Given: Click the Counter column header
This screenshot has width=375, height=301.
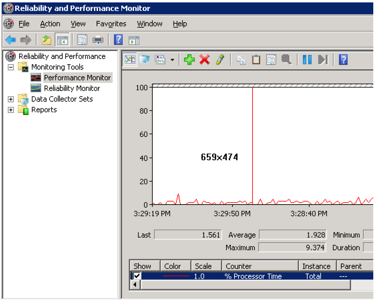Looking at the screenshot, I should click(260, 266).
